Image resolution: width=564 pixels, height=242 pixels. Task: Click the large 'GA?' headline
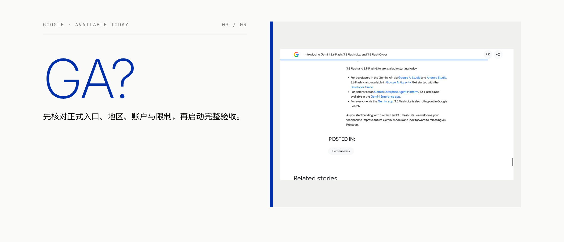point(90,79)
